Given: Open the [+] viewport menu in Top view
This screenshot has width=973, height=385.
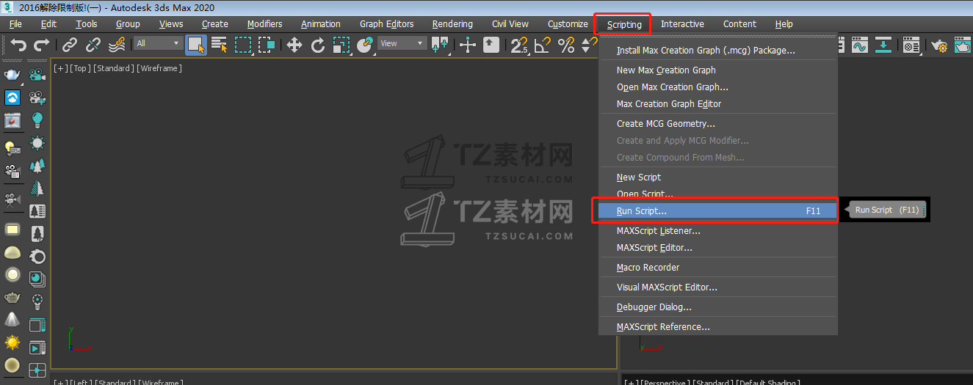Looking at the screenshot, I should (60, 68).
